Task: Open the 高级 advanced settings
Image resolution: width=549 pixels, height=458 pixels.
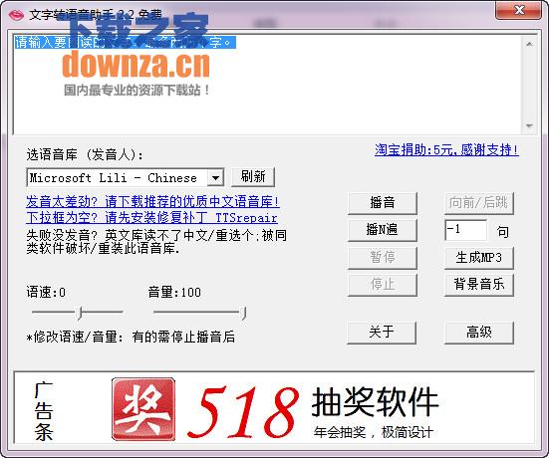Action: (x=479, y=333)
